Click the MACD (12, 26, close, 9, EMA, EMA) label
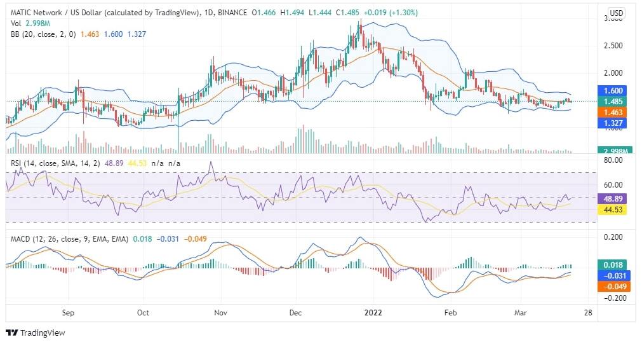The height and width of the screenshot is (344, 642). [69, 238]
